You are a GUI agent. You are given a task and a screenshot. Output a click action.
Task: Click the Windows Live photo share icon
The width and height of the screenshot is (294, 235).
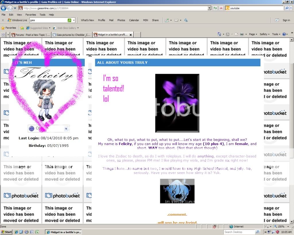point(167,20)
